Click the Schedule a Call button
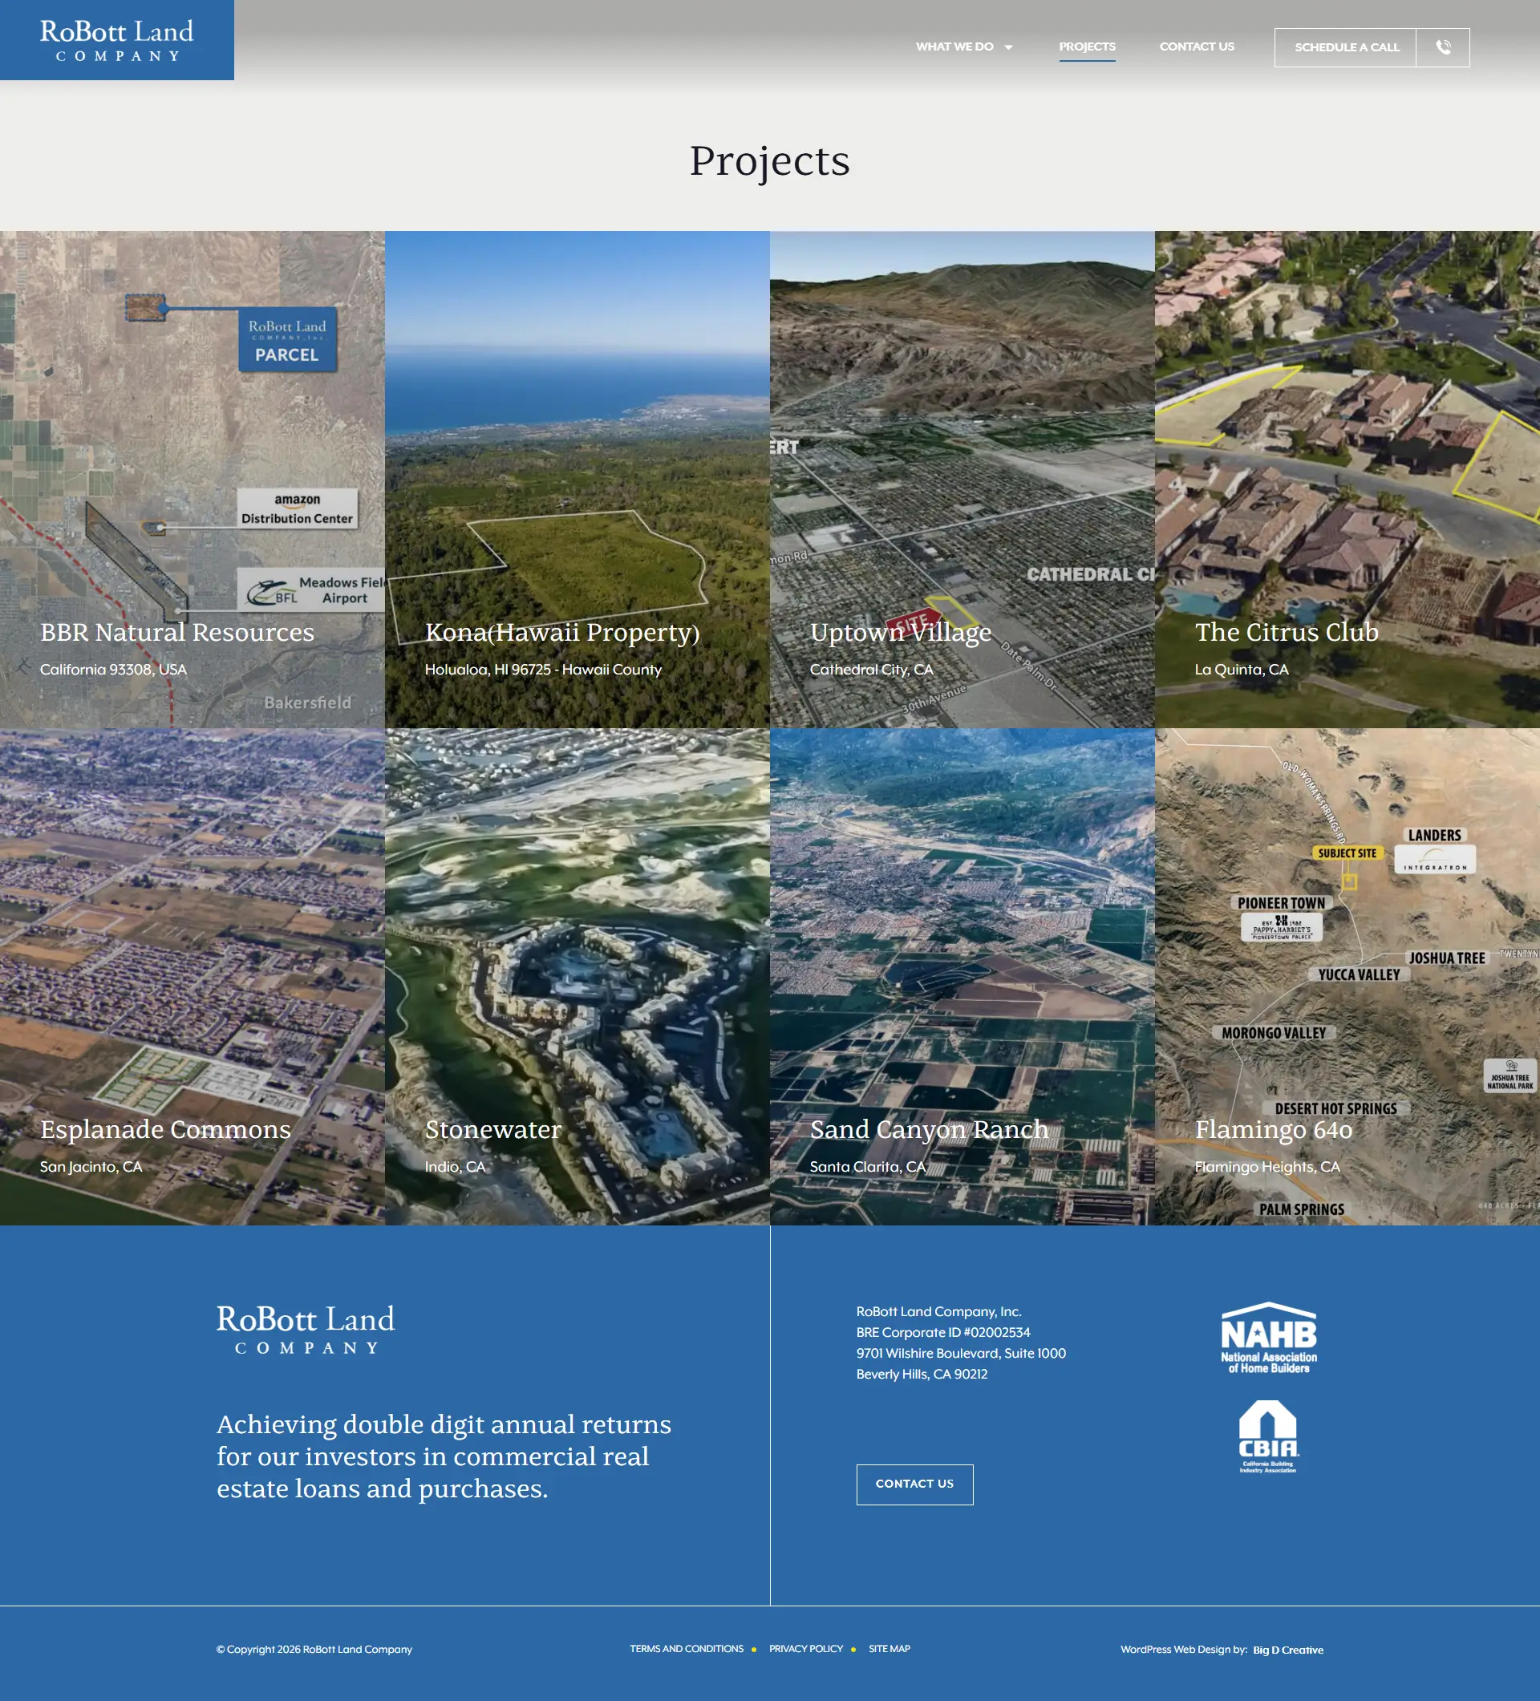This screenshot has height=1701, width=1540. point(1346,47)
